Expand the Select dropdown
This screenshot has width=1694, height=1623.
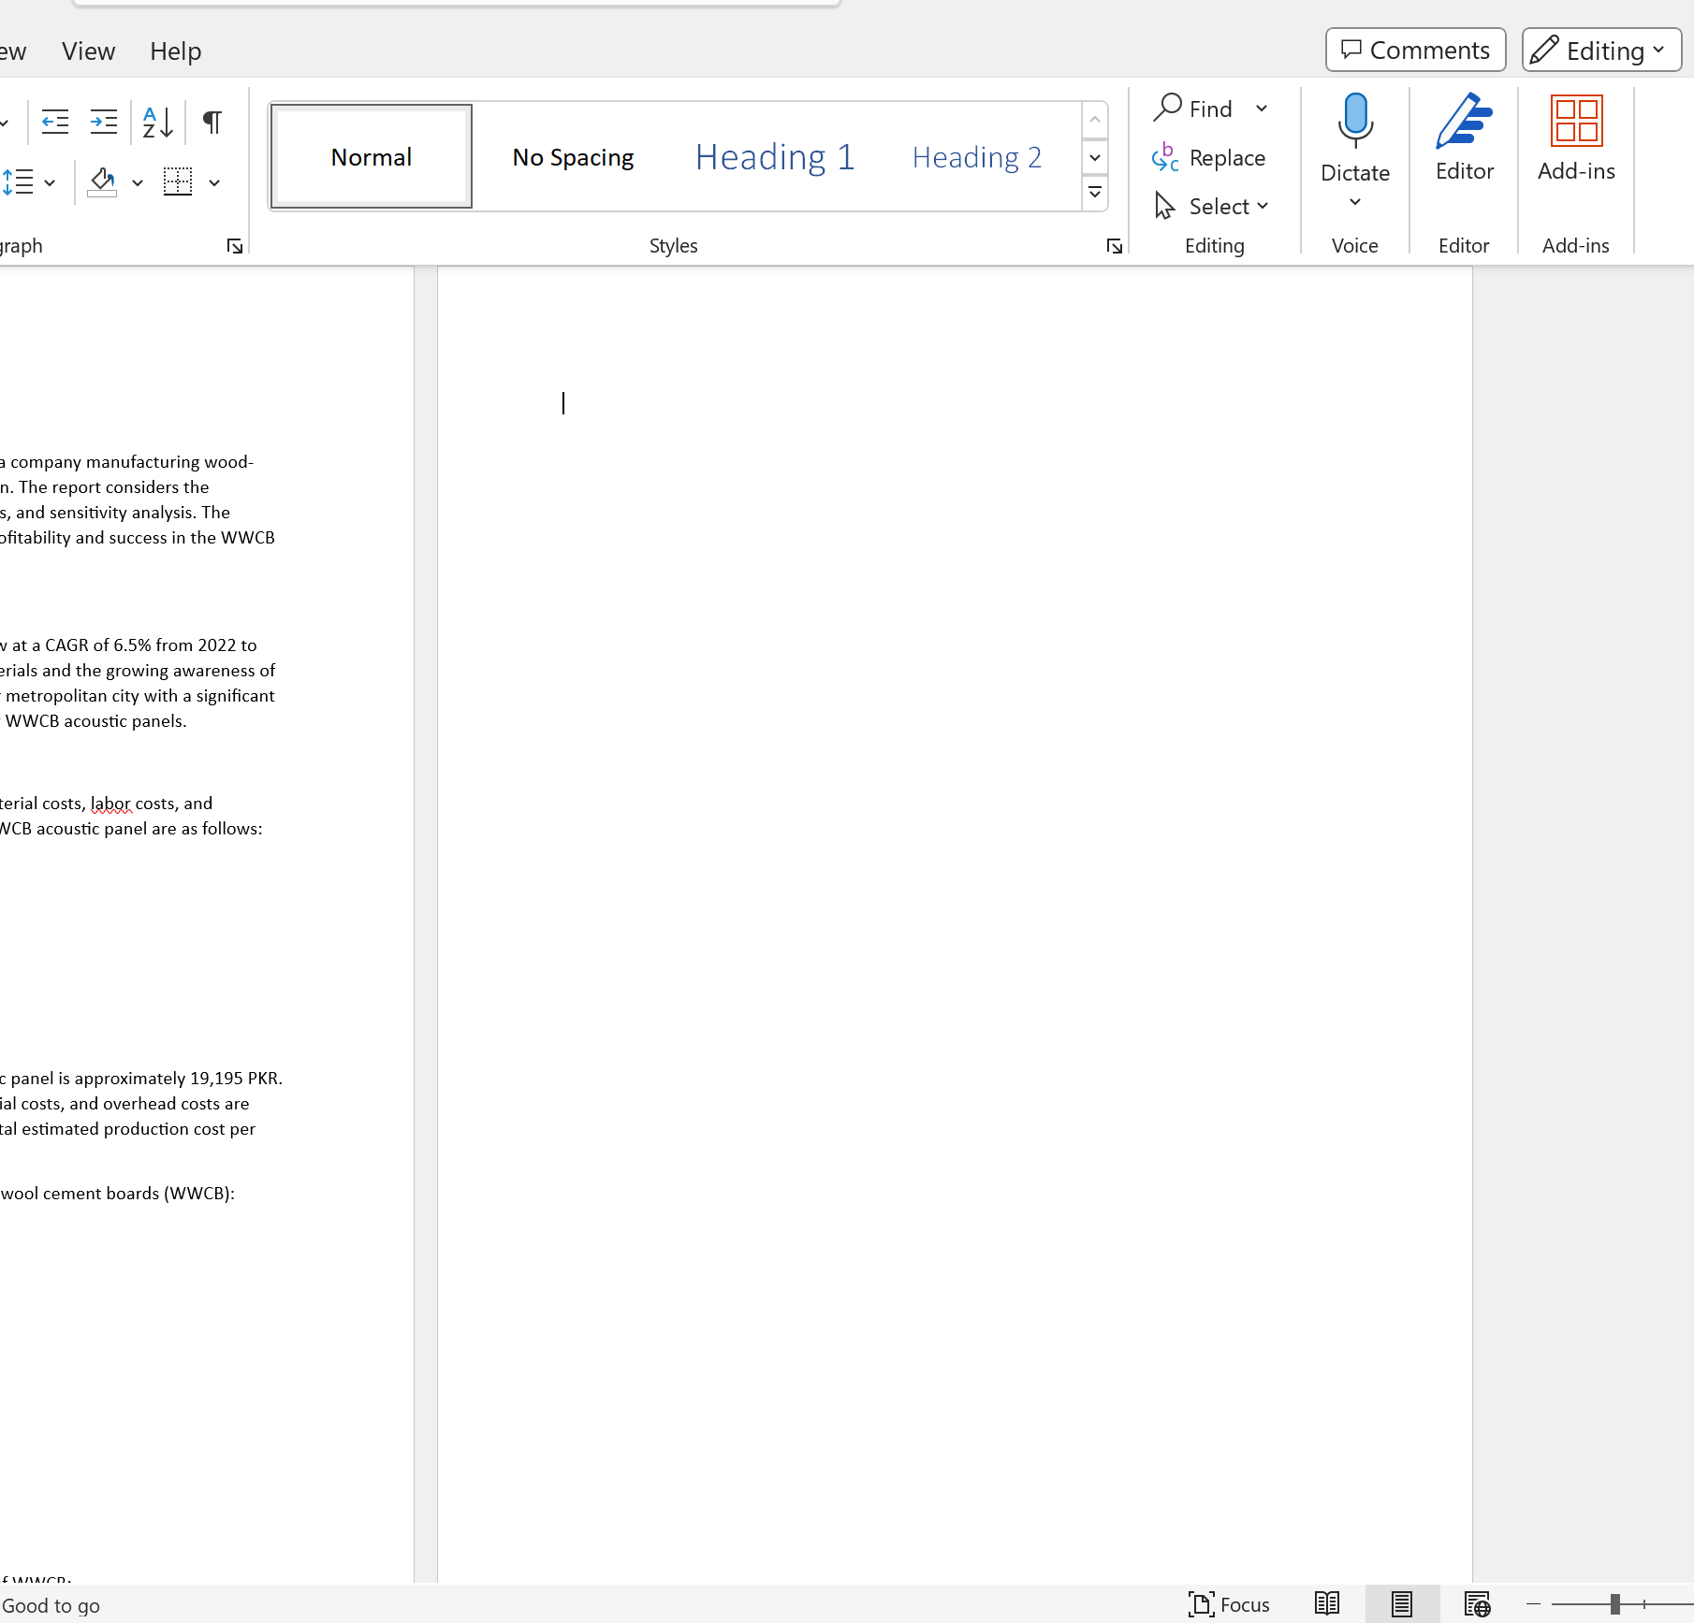point(1212,206)
